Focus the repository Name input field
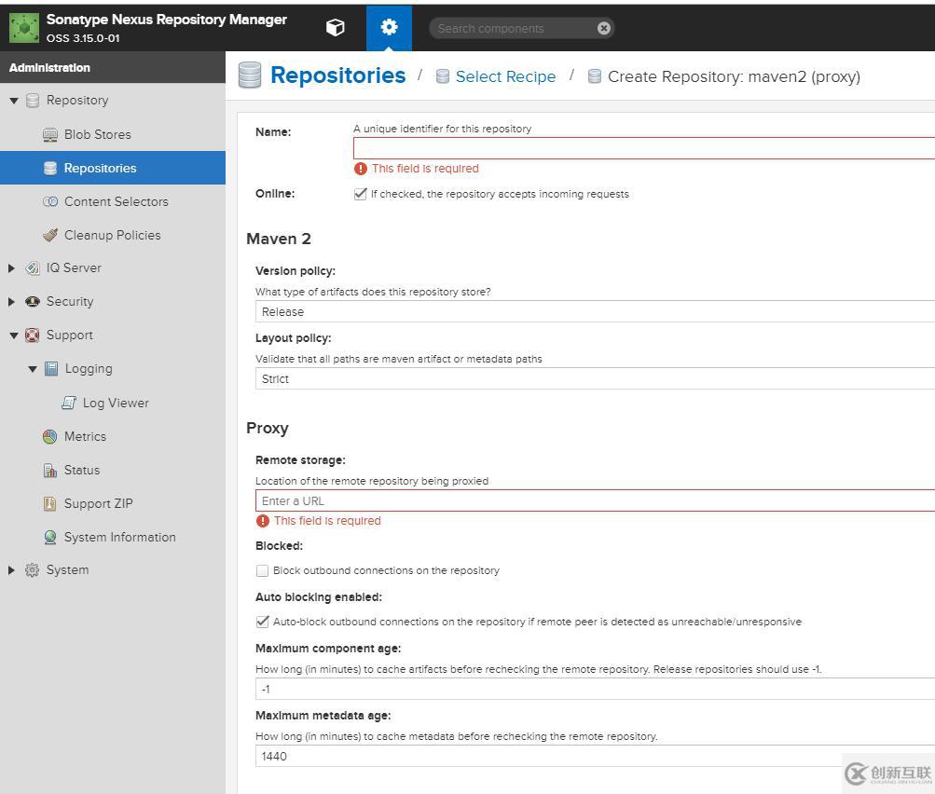Screen dimensions: 935x794 tap(644, 148)
